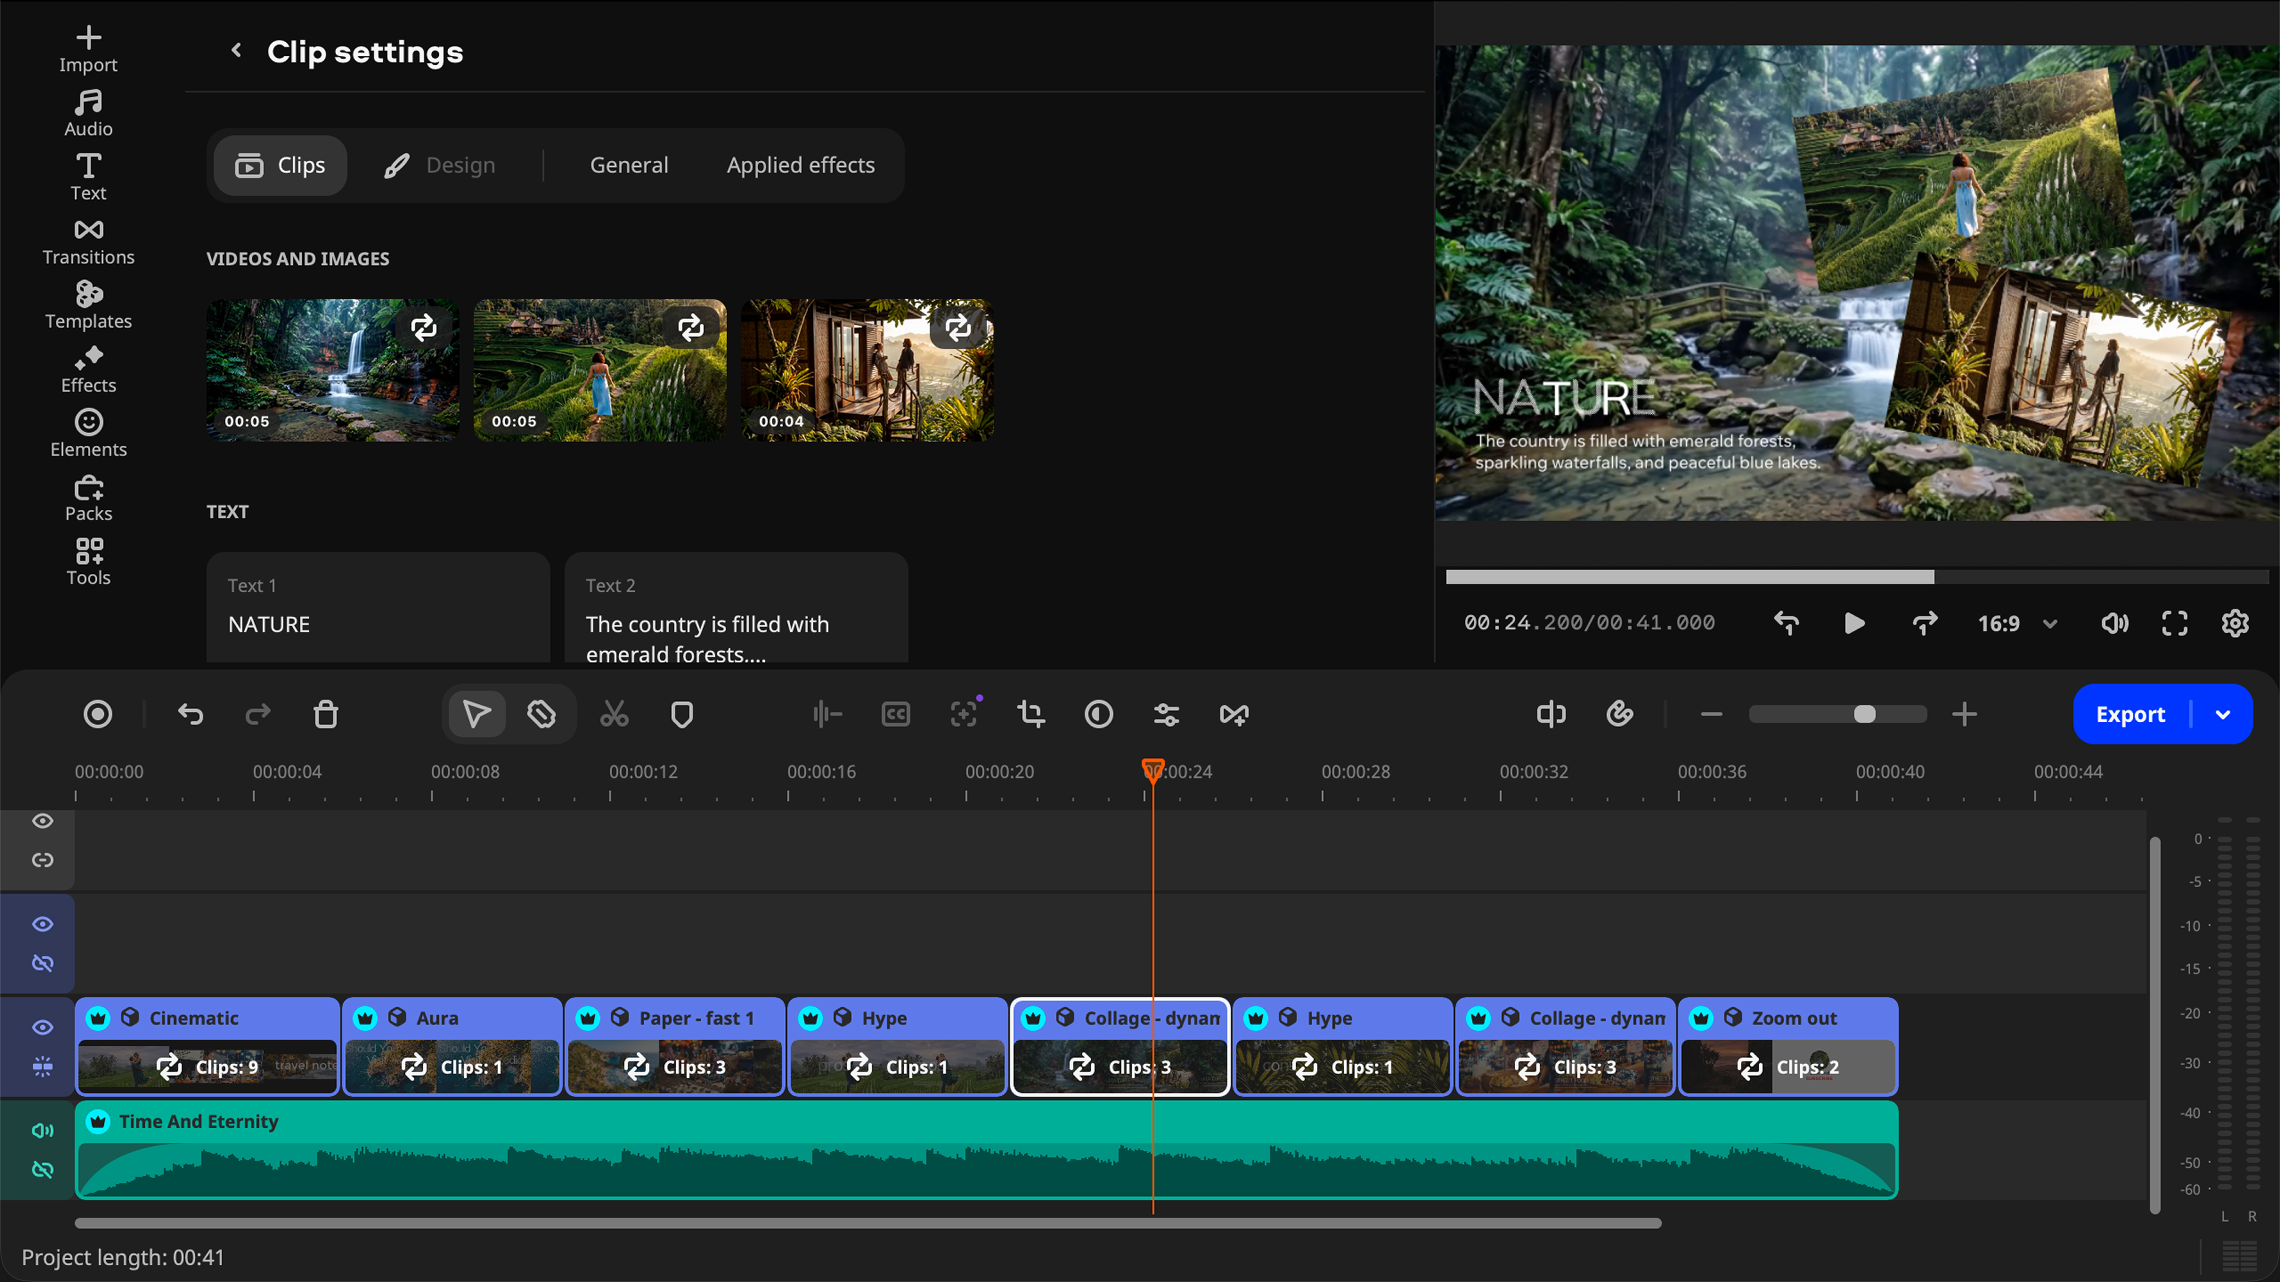
Task: Open the motion tracking tool
Action: pos(964,714)
